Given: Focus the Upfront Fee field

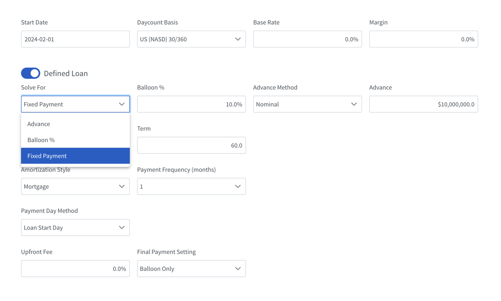Looking at the screenshot, I should (75, 269).
